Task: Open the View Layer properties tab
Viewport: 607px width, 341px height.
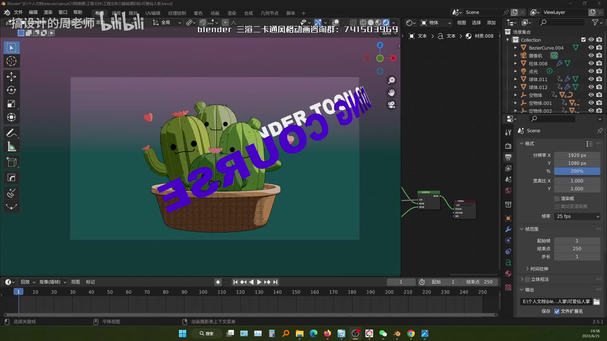Action: pos(508,168)
